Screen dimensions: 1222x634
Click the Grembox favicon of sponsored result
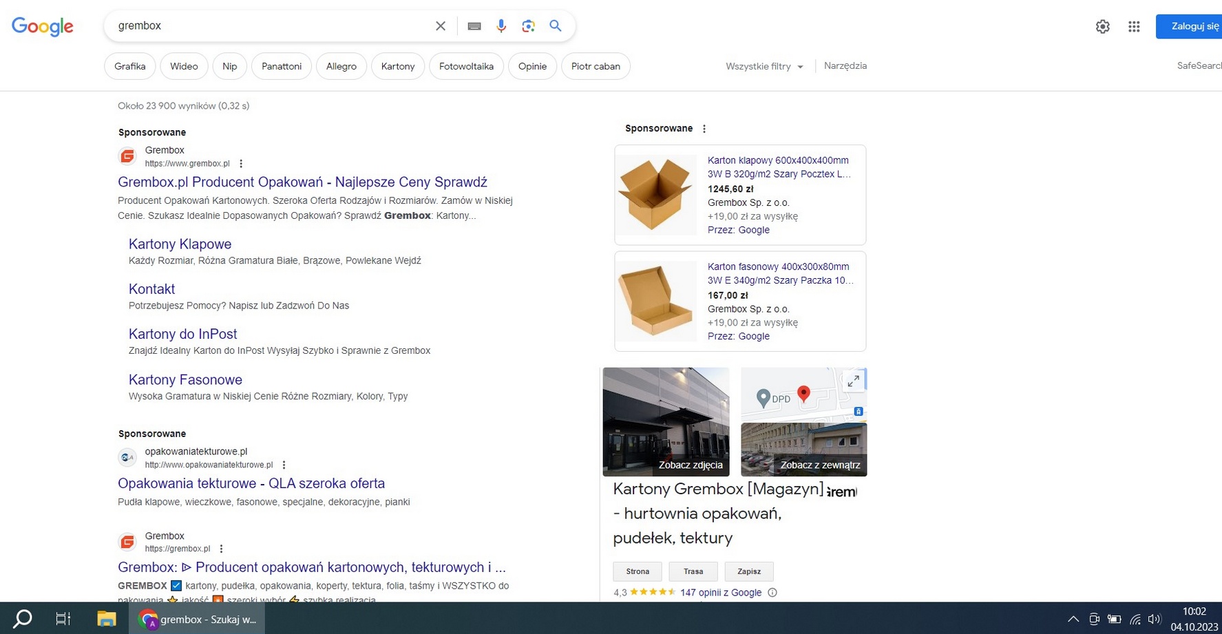[127, 156]
